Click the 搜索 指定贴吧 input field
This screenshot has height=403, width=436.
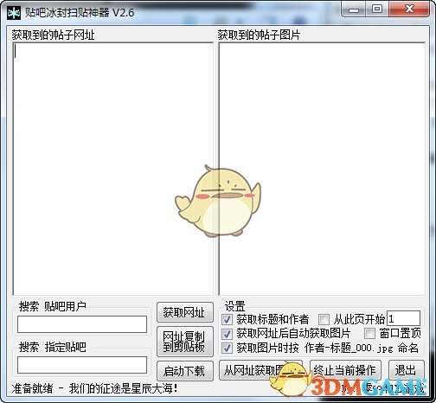[x=82, y=365]
